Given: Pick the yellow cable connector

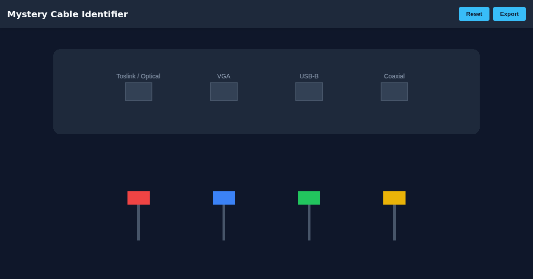Looking at the screenshot, I should (394, 198).
